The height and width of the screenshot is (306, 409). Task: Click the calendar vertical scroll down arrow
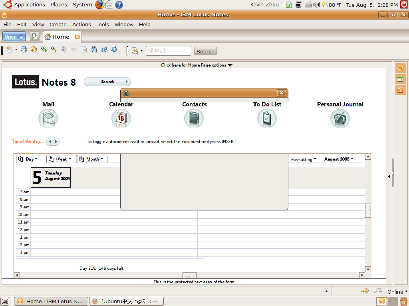[368, 269]
